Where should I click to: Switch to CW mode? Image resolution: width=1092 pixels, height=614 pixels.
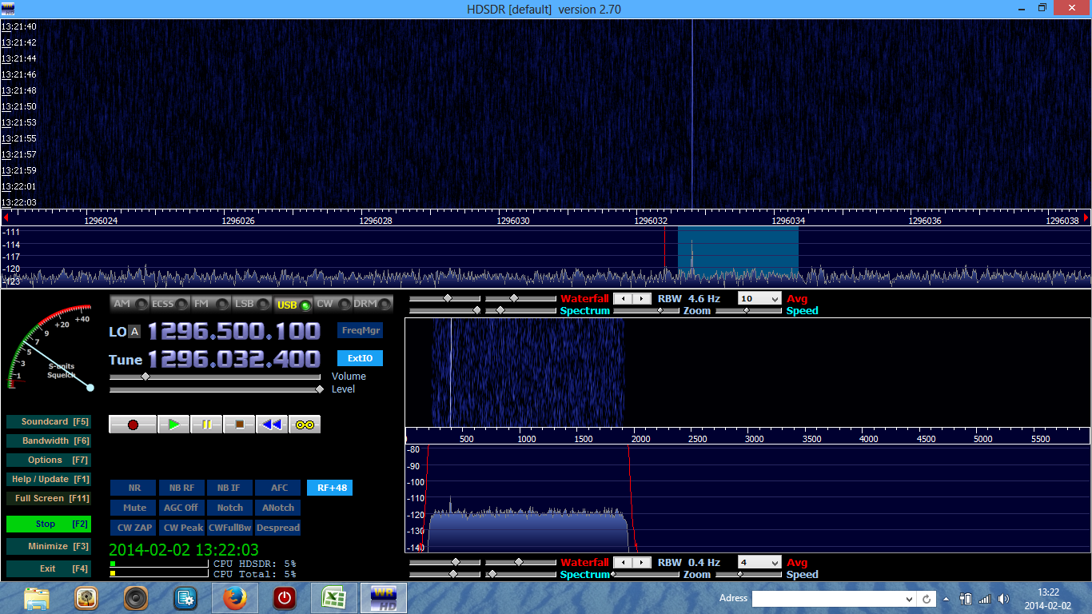pyautogui.click(x=333, y=304)
